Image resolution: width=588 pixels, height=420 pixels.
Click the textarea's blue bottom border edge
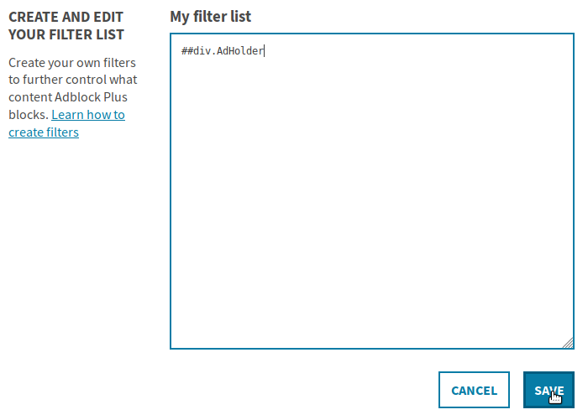(x=372, y=348)
